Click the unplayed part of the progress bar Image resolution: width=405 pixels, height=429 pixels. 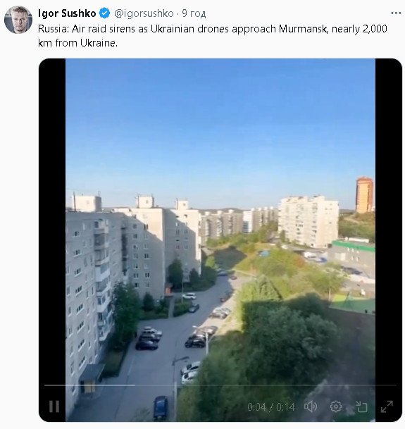266,385
